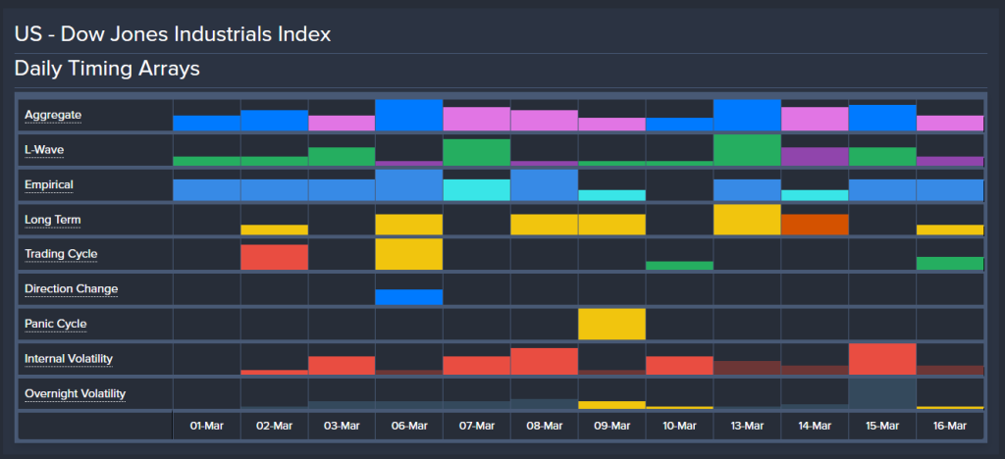Click the Daily Timing Arrays heading

pyautogui.click(x=107, y=70)
